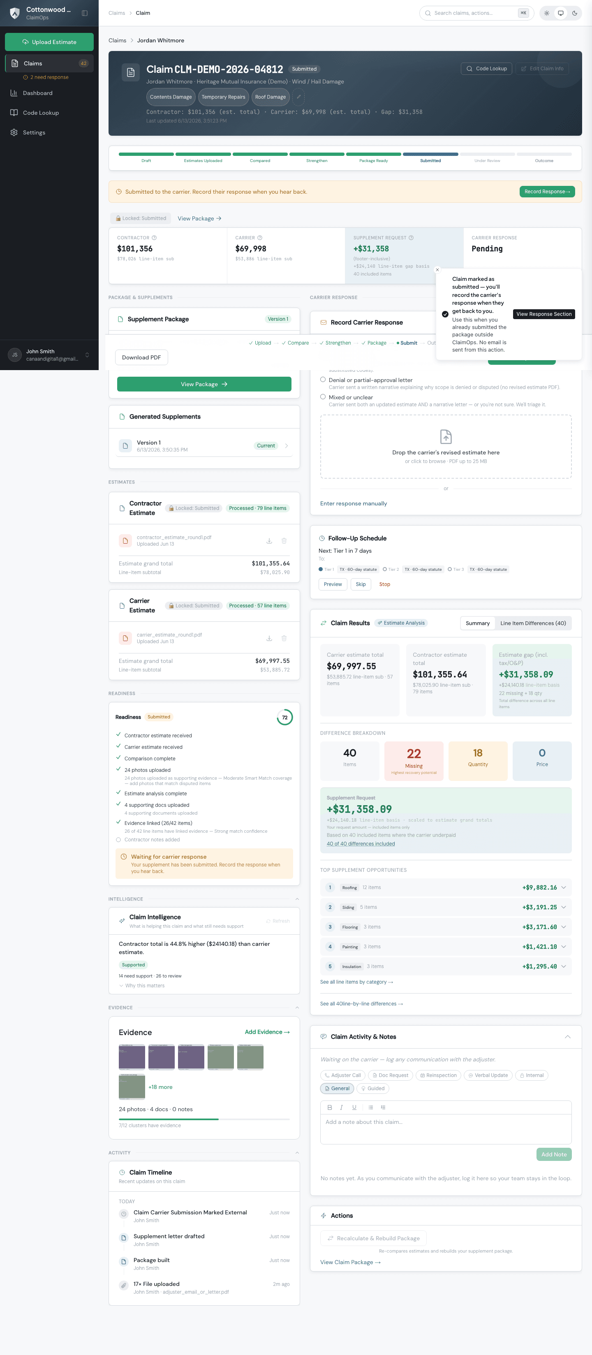Click the Add Evidence link
Image resolution: width=592 pixels, height=1355 pixels.
(x=267, y=1032)
